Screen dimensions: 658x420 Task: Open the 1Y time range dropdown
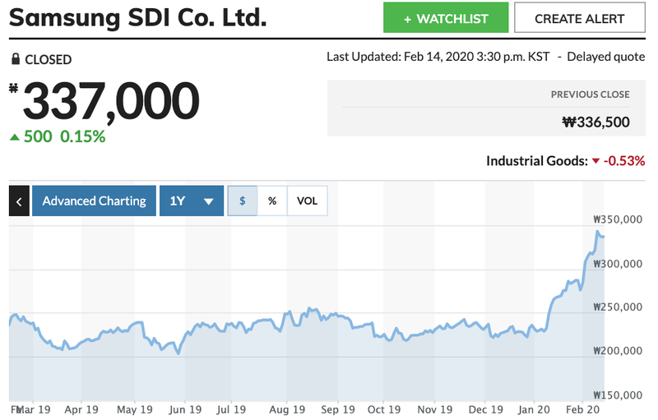point(192,201)
